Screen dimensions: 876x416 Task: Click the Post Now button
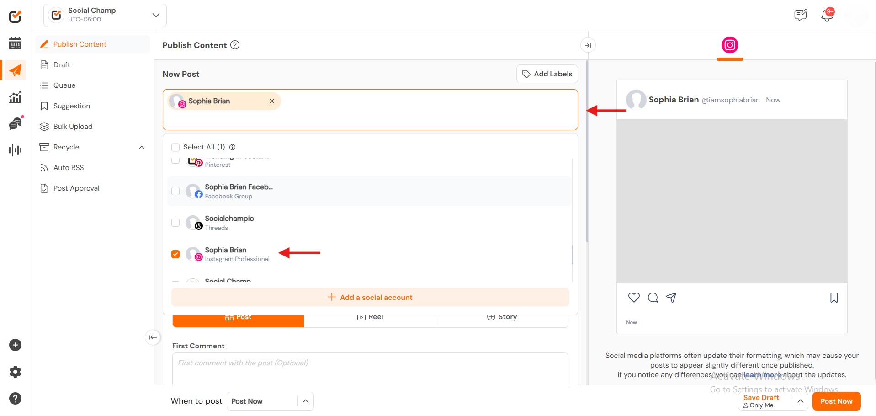tap(836, 401)
